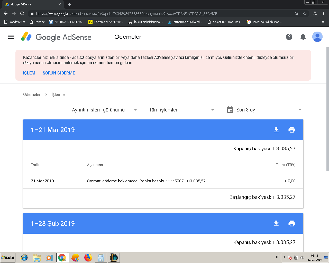Viewport: 329px width, 263px height.
Task: Click the padlock site info icon
Action: click(x=32, y=14)
